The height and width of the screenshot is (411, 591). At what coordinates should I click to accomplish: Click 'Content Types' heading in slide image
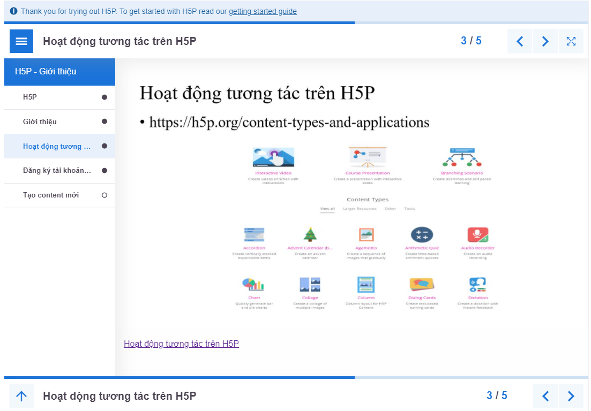click(368, 200)
